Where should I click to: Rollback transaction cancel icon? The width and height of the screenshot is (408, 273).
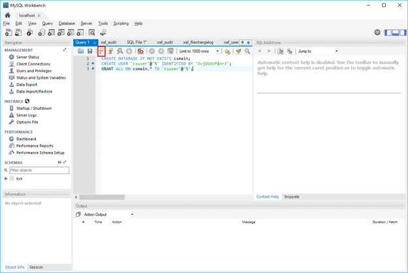(x=161, y=51)
